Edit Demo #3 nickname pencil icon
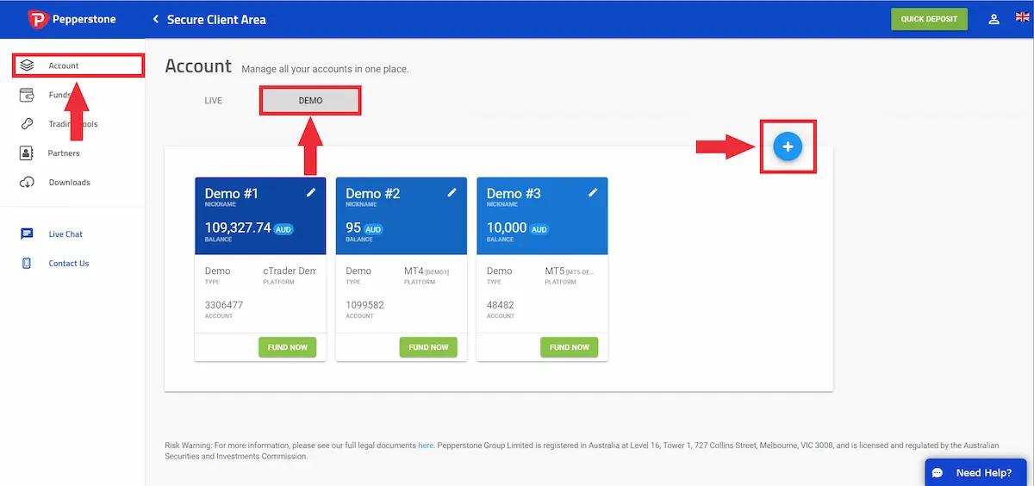Viewport: 1034px width, 486px height. (x=593, y=193)
